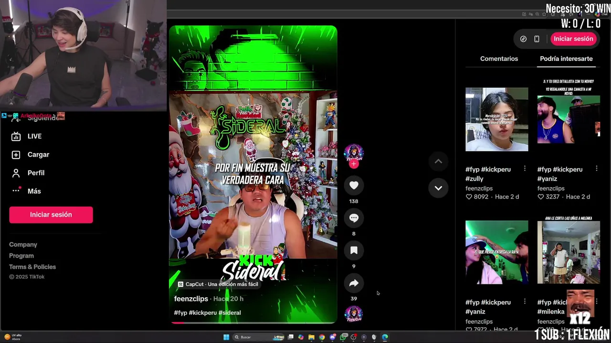The height and width of the screenshot is (343, 611).
Task: Switch to the Comentarios tab
Action: [499, 59]
